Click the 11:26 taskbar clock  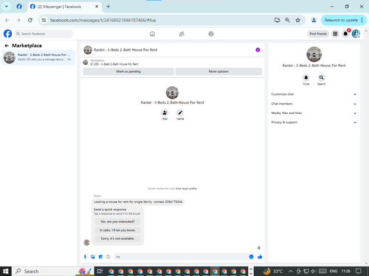tap(345, 271)
